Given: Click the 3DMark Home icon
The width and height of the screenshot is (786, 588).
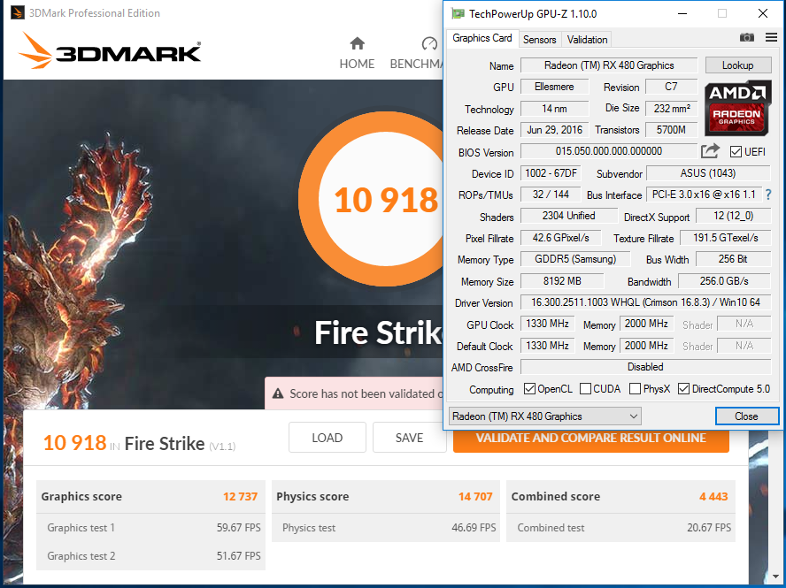Looking at the screenshot, I should [x=357, y=43].
